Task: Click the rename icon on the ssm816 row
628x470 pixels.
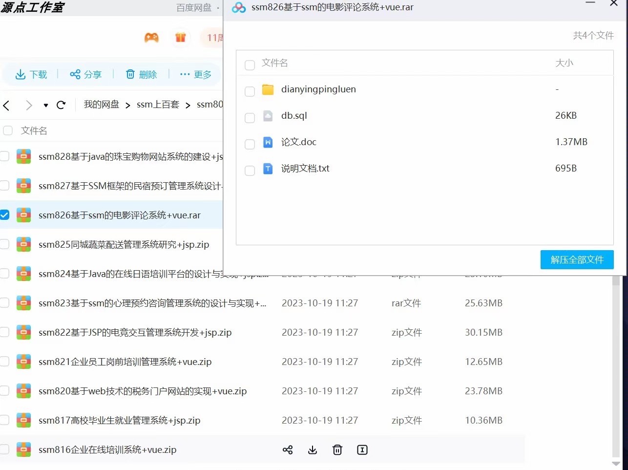Action: pos(362,449)
